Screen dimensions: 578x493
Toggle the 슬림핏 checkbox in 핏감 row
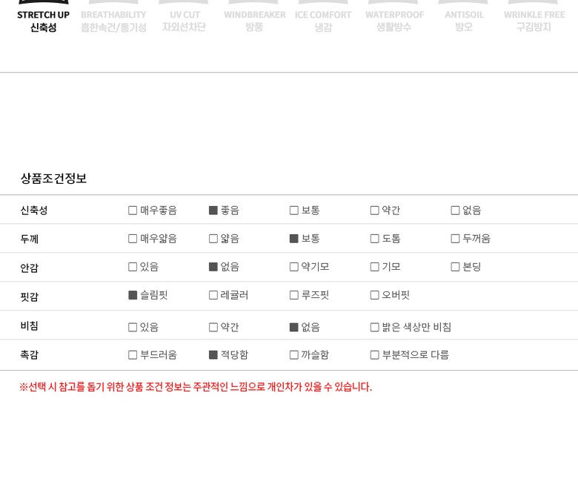133,295
